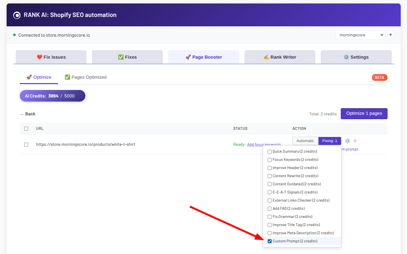Click the RANK AI logo icon
The height and width of the screenshot is (254, 407).
coord(17,15)
